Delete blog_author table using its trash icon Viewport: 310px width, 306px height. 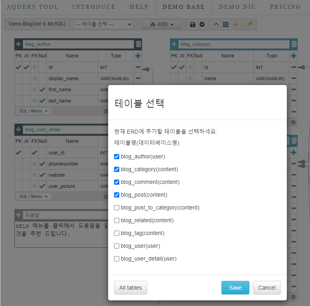pyautogui.click(x=138, y=44)
